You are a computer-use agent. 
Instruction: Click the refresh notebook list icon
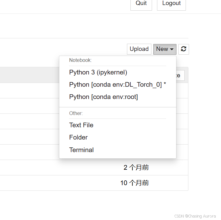pos(184,49)
